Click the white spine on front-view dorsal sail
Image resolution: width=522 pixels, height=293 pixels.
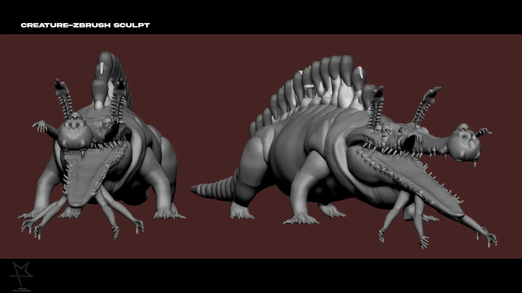pos(102,68)
